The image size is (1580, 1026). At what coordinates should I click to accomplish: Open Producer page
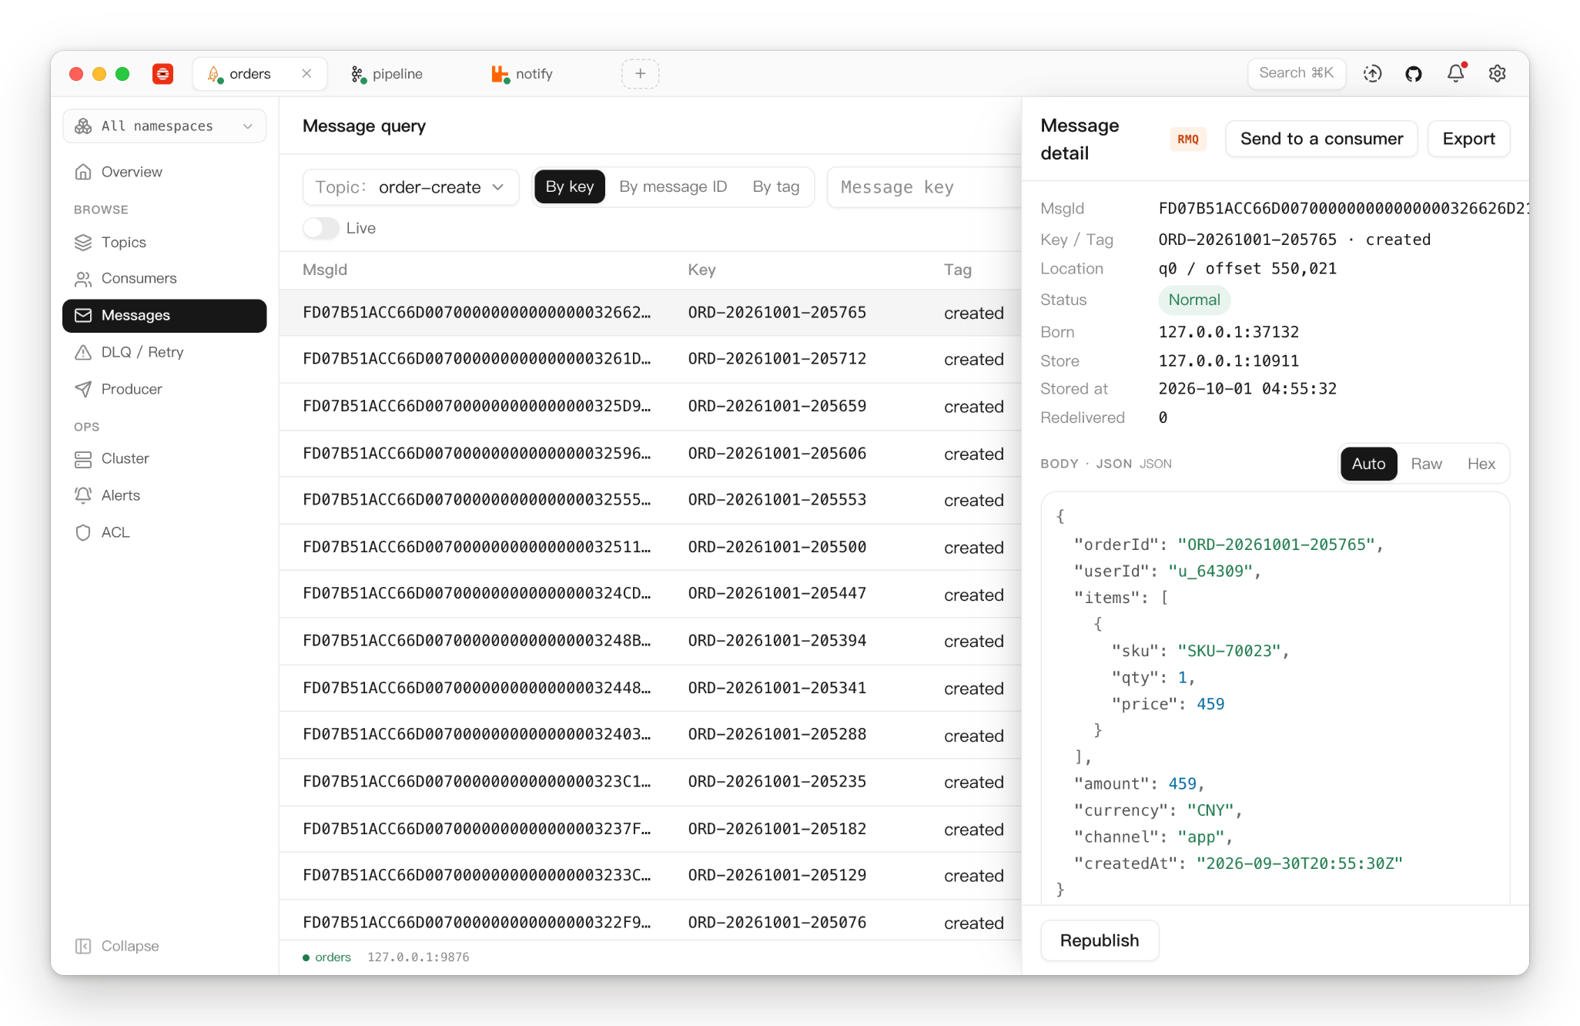(x=165, y=390)
